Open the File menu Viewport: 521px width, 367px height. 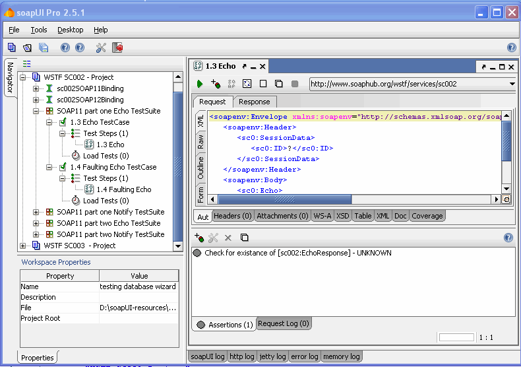tap(14, 30)
